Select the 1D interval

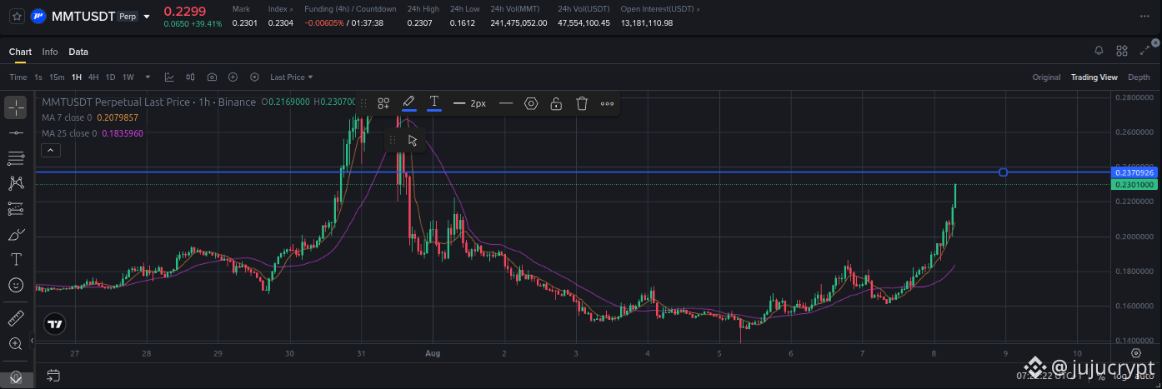[110, 77]
